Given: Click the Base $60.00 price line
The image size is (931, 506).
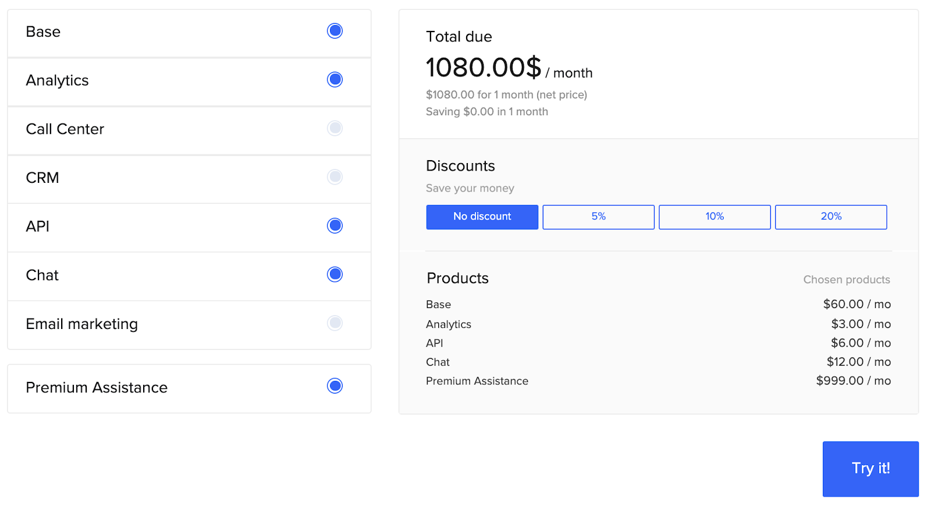Looking at the screenshot, I should pos(857,304).
